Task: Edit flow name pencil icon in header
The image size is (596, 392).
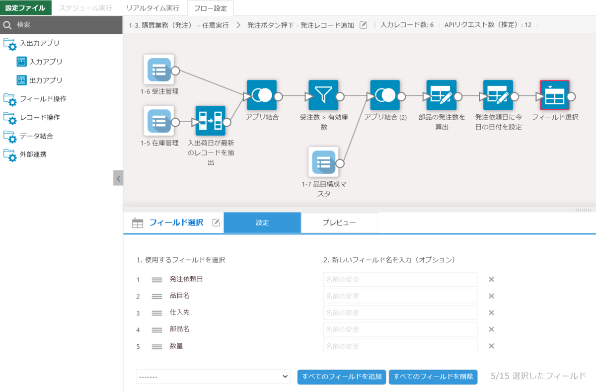Action: pyautogui.click(x=364, y=25)
